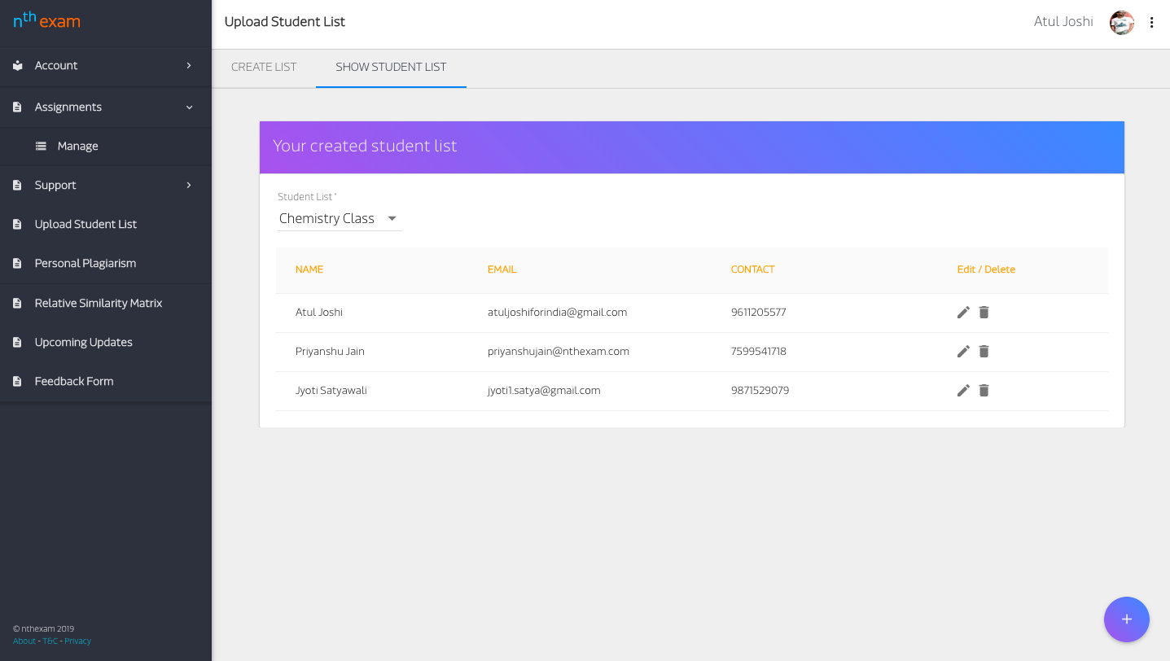
Task: Select email atuljoshiforindia@gmail.com
Action: [x=557, y=313]
